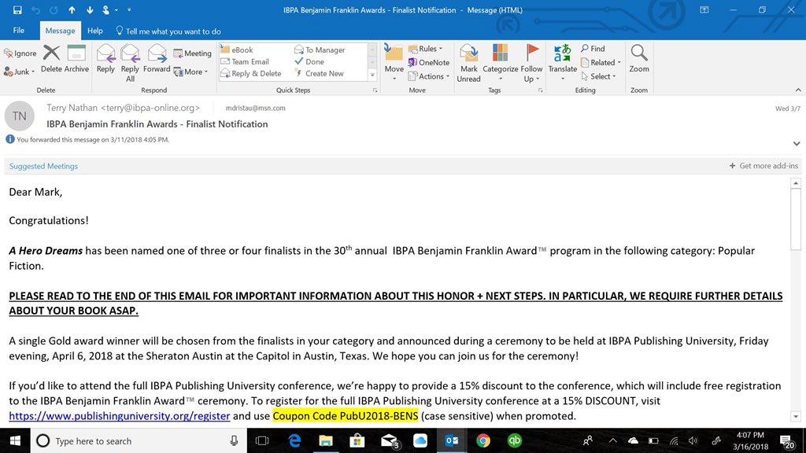Collapse the ribbon with the caret
The image size is (806, 453).
798,90
